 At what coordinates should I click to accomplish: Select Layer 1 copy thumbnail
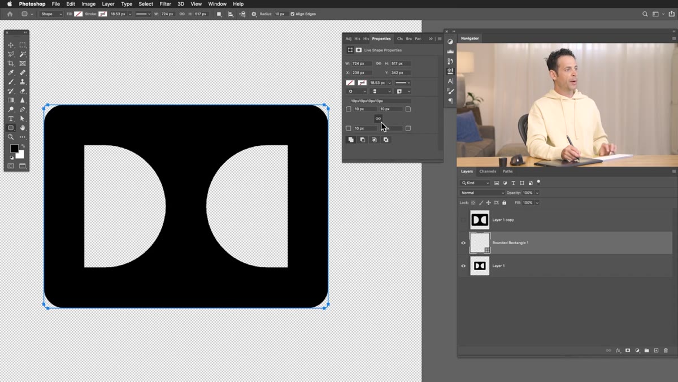480,220
